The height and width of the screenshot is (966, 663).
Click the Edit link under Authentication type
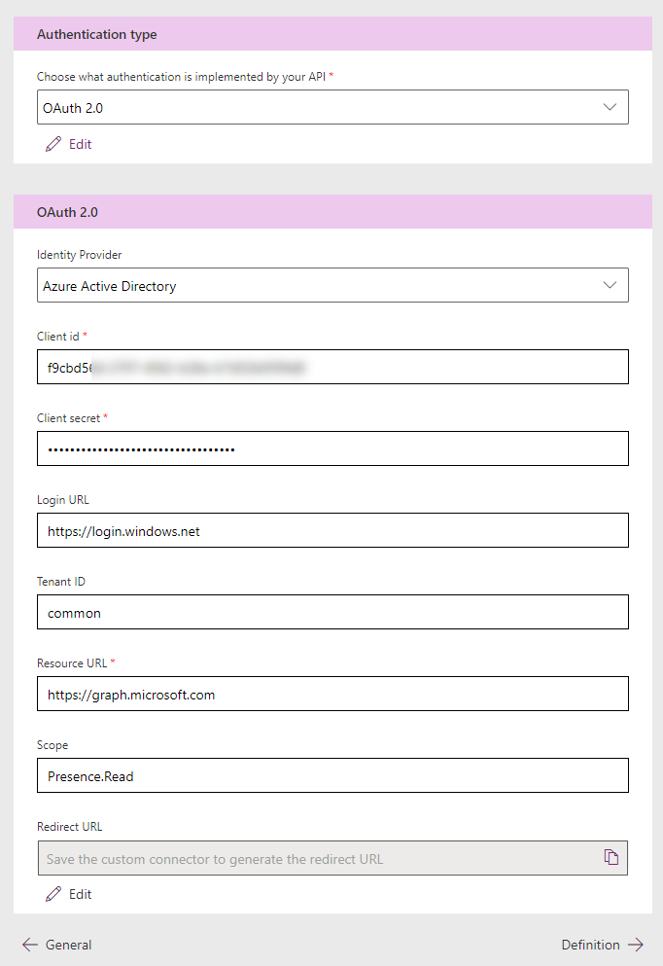coord(80,144)
